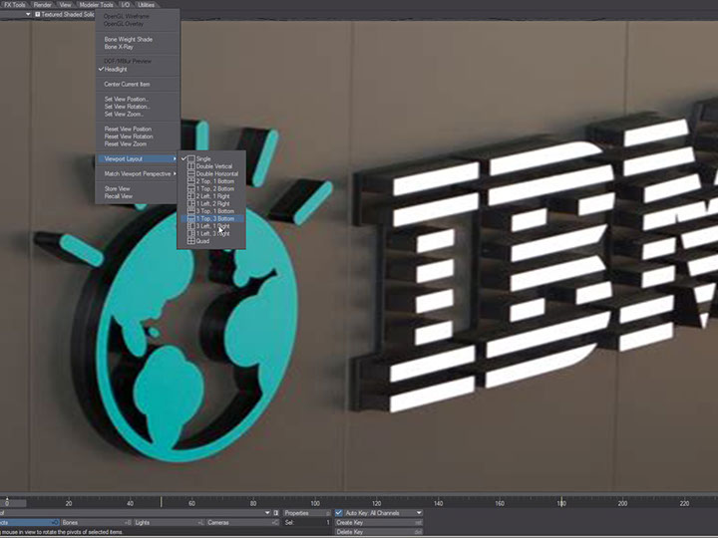The width and height of the screenshot is (718, 538).
Task: Toggle the Auto Key checkbox
Action: [x=339, y=512]
